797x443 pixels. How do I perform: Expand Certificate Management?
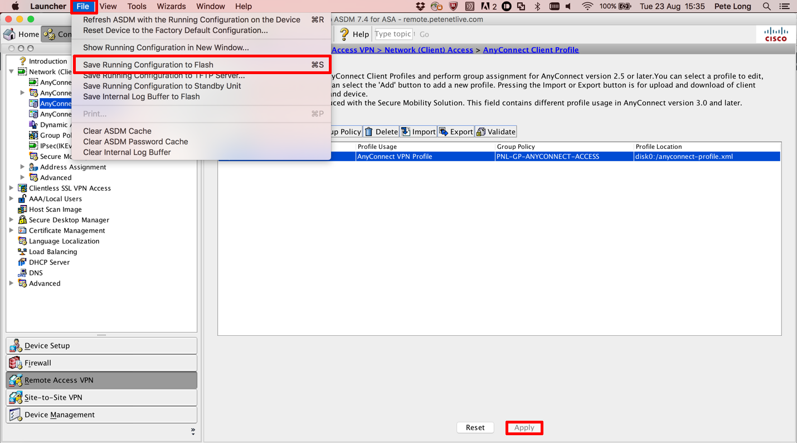(11, 231)
